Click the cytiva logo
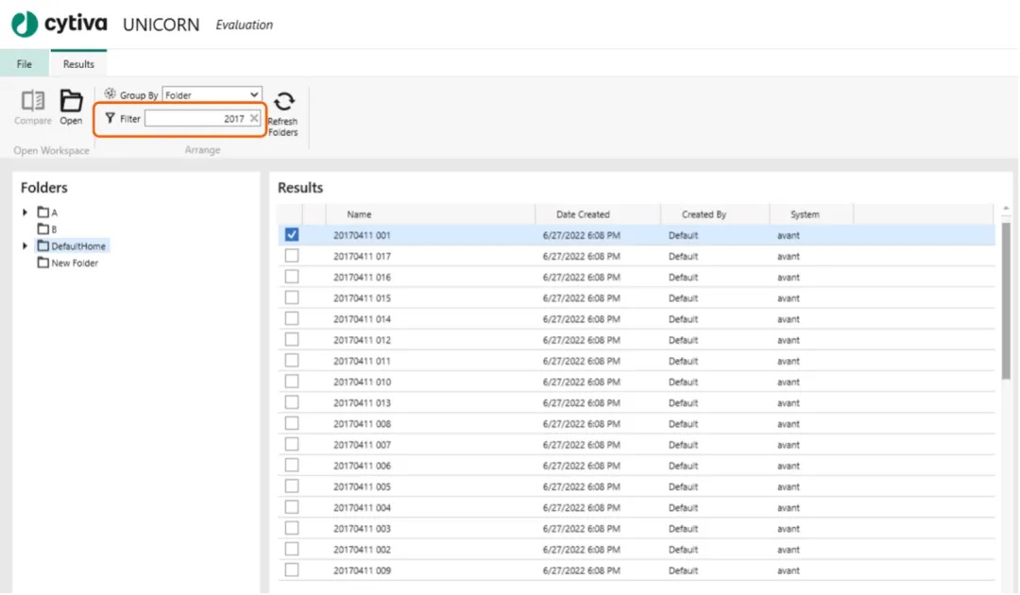This screenshot has height=595, width=1020. [x=59, y=24]
